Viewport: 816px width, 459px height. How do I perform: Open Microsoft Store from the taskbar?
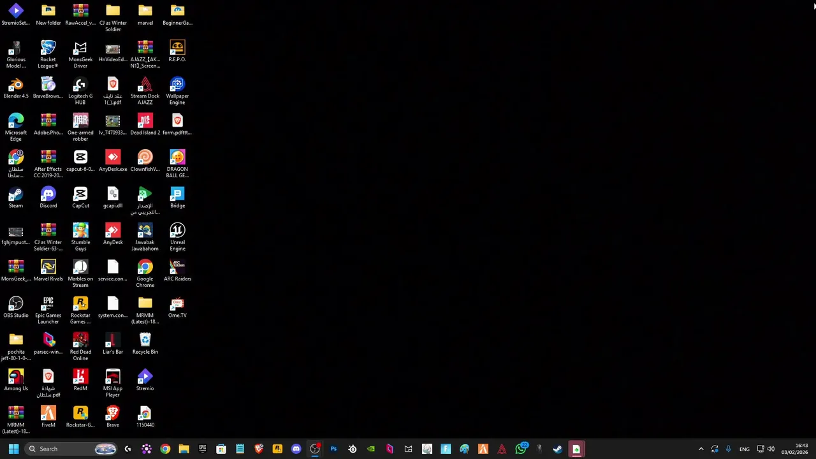tap(221, 449)
